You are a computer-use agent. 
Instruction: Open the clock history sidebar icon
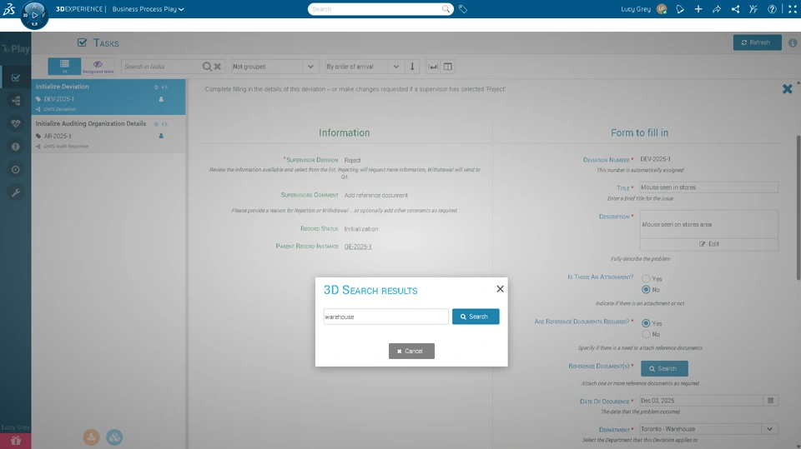coord(16,169)
